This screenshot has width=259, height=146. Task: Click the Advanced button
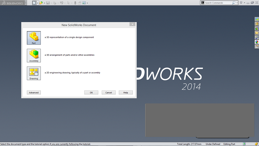click(x=34, y=92)
